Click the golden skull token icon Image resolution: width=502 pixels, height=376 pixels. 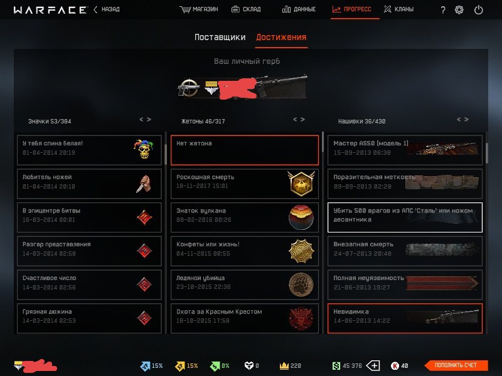[x=301, y=183]
